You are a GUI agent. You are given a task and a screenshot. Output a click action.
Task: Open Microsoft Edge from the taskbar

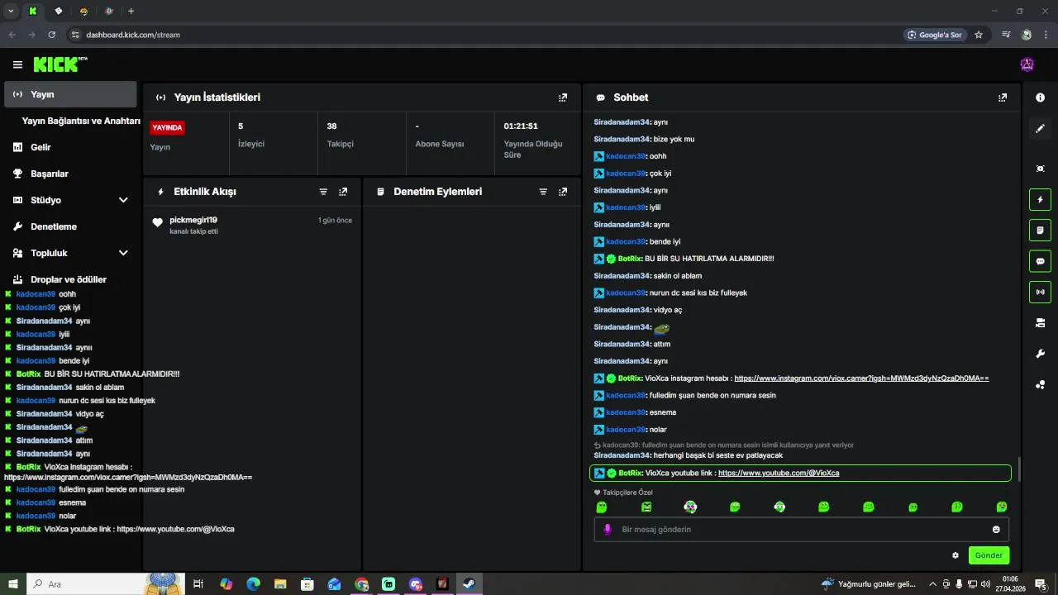point(253,584)
